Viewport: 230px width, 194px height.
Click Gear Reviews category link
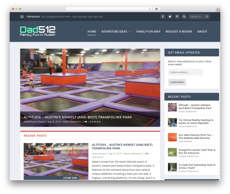click(x=185, y=141)
